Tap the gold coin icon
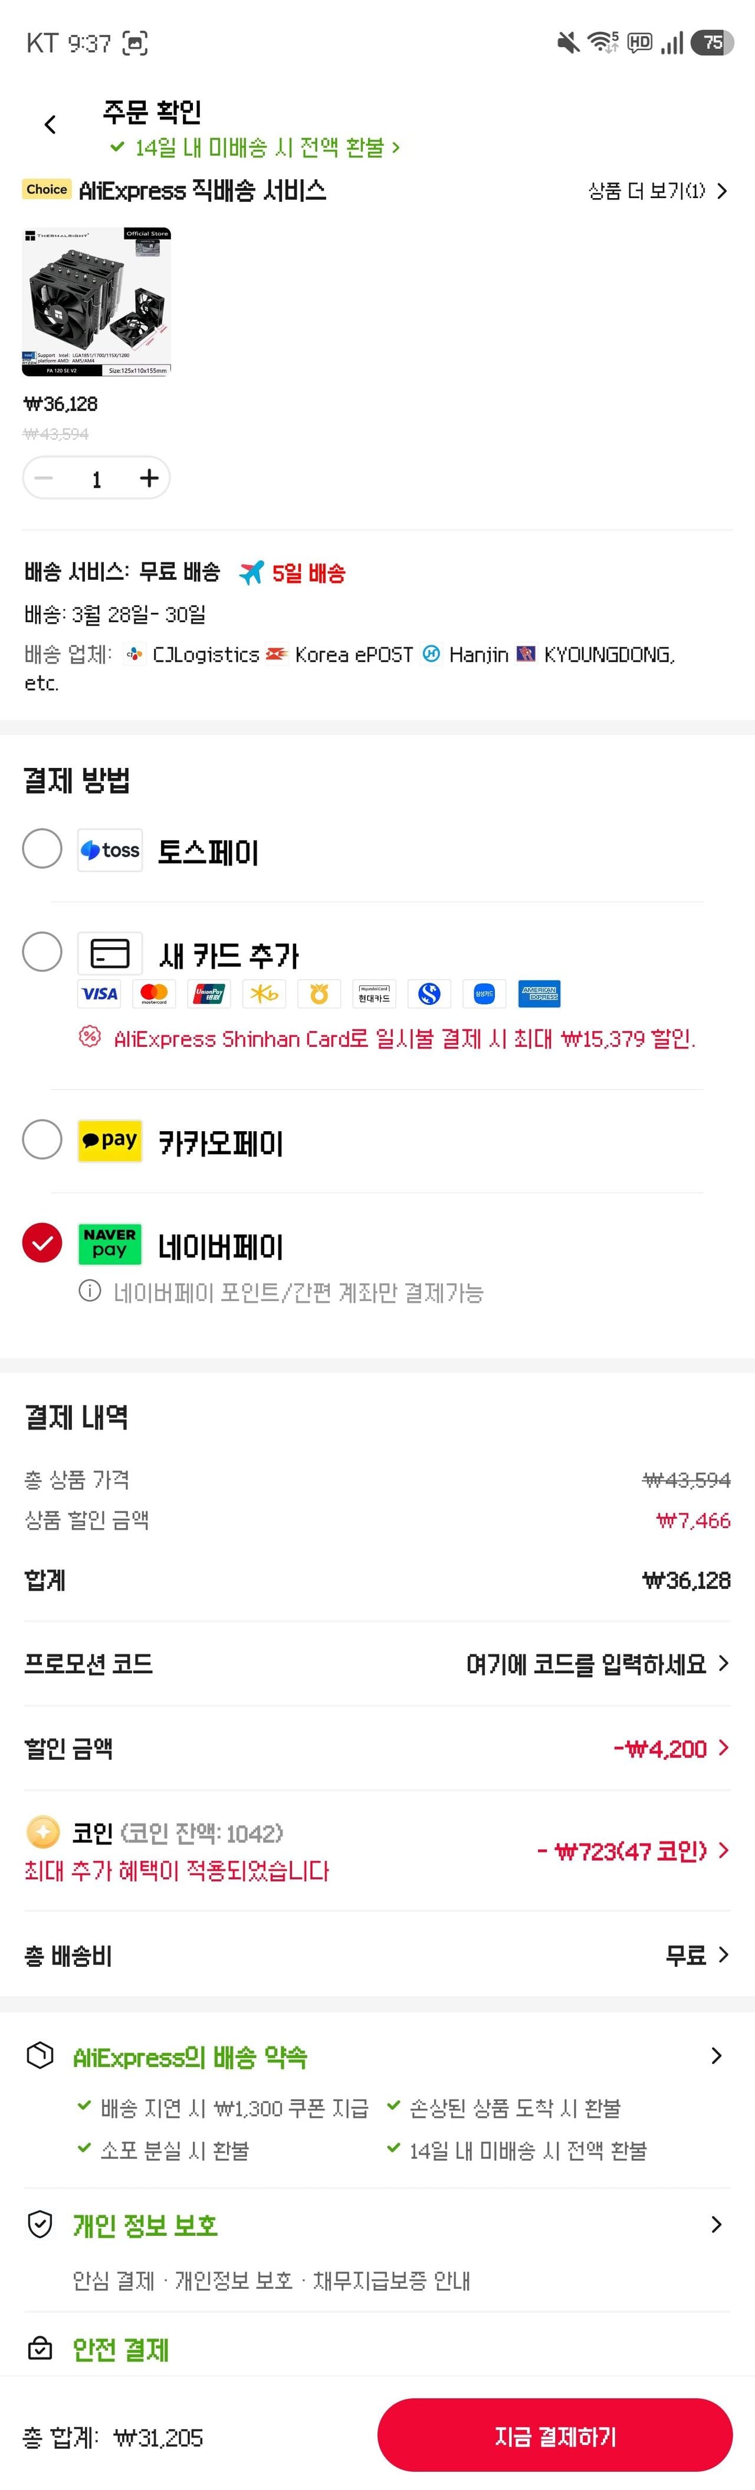Image resolution: width=755 pixels, height=2490 pixels. (x=42, y=1832)
